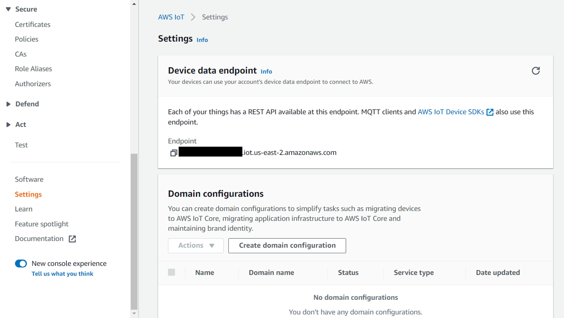This screenshot has width=564, height=318.
Task: Sort by Status column header
Action: pyautogui.click(x=348, y=273)
